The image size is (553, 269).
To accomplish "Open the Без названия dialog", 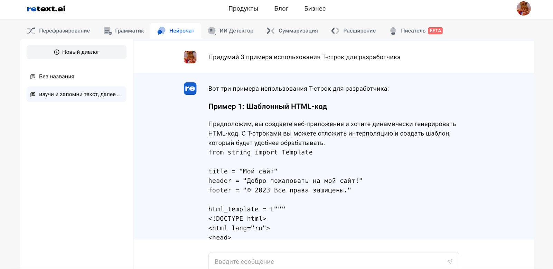I will (76, 77).
